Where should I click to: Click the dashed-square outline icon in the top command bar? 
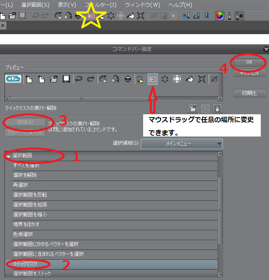pos(174,16)
